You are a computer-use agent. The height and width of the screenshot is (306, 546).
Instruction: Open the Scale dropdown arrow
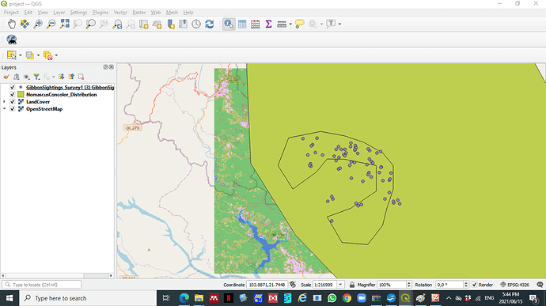click(x=340, y=285)
